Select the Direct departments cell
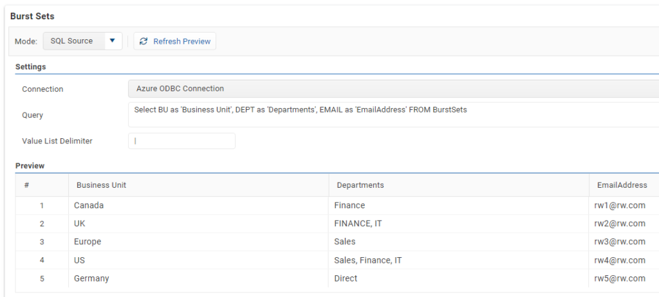Image resolution: width=659 pixels, height=297 pixels. pos(346,278)
